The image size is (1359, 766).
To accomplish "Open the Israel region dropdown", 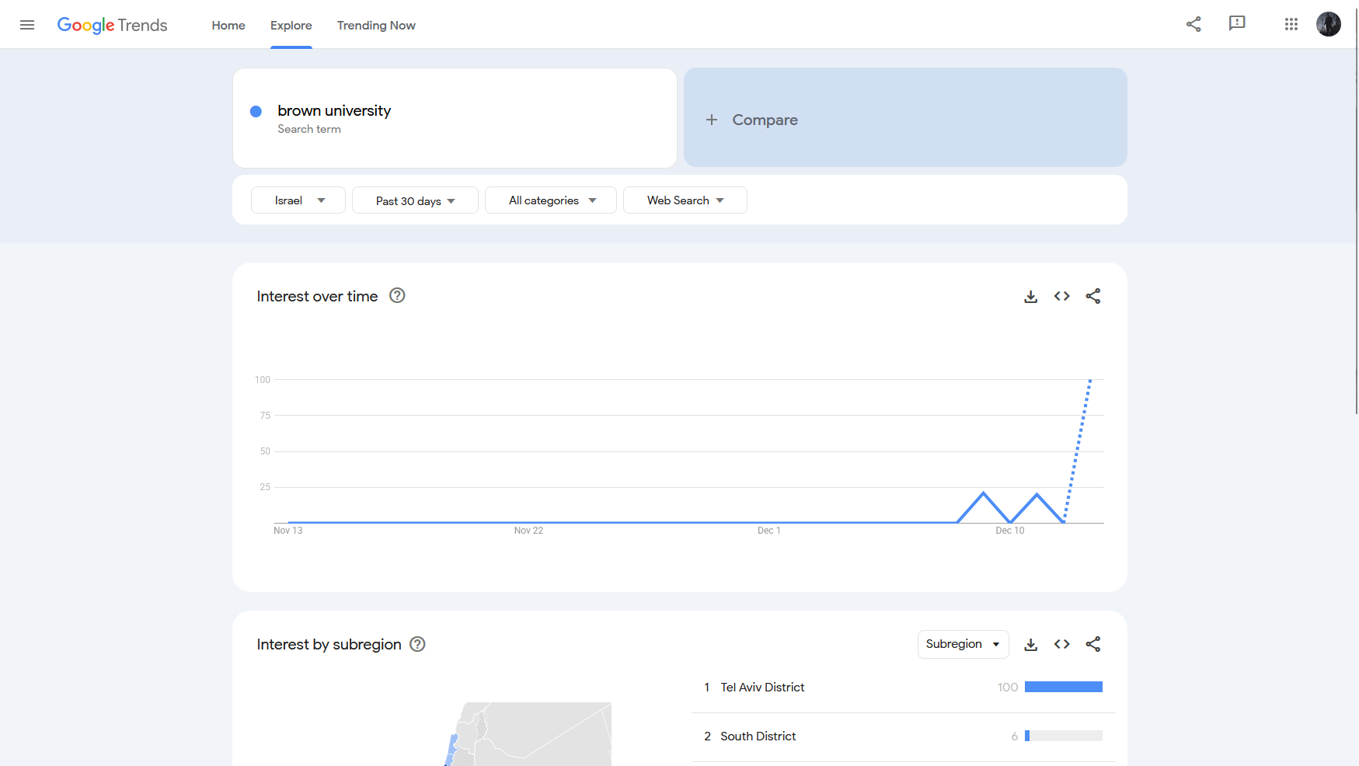I will pos(298,200).
